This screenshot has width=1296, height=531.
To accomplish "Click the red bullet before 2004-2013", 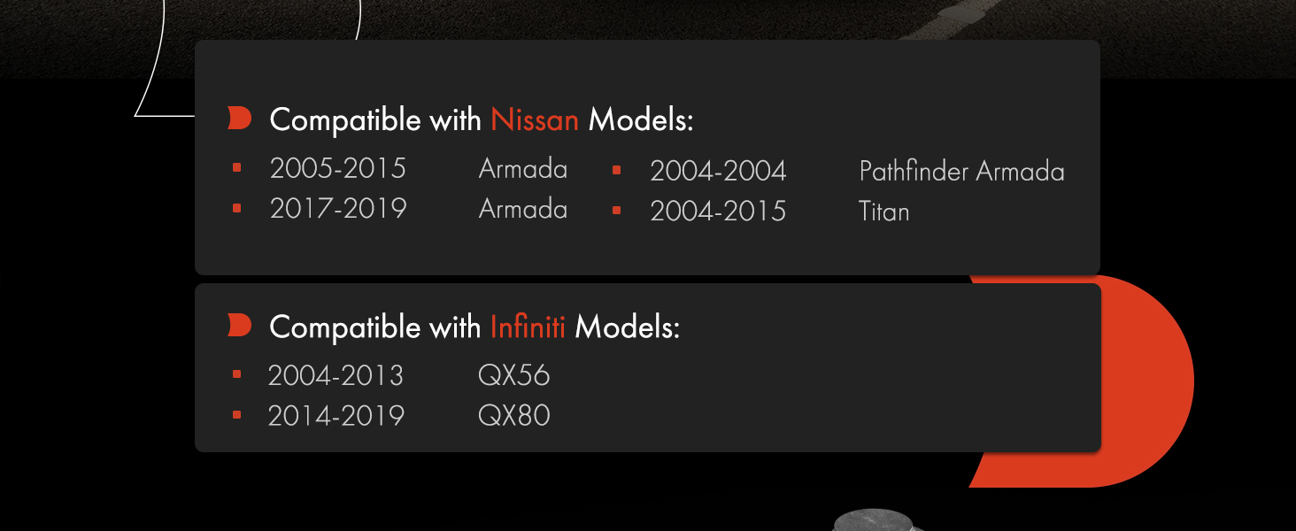I will tap(236, 374).
